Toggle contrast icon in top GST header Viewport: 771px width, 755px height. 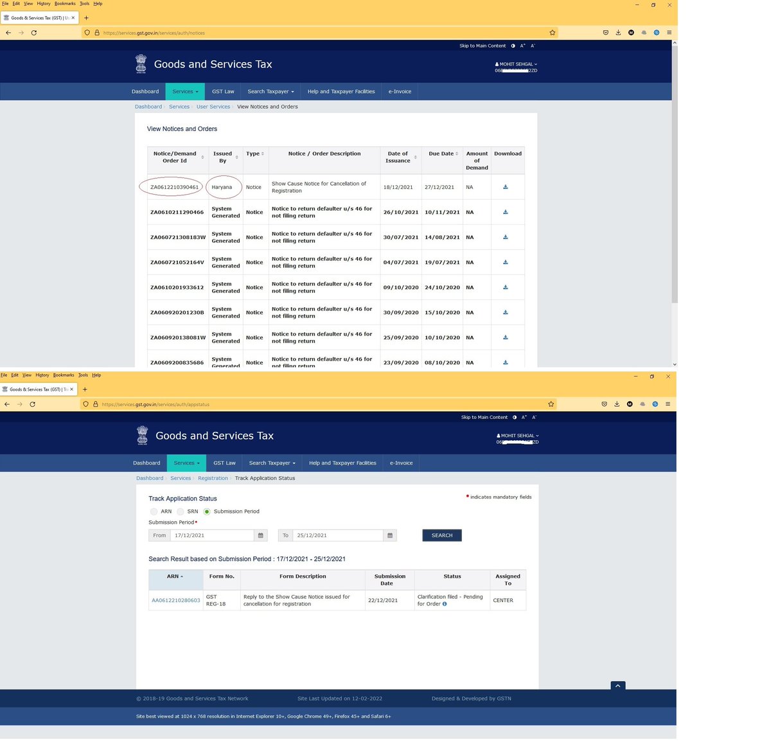pos(513,46)
